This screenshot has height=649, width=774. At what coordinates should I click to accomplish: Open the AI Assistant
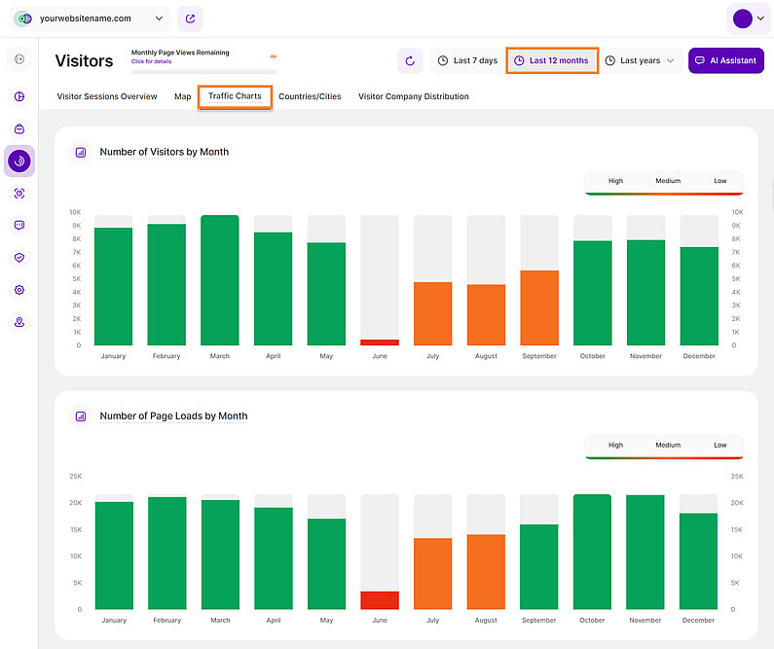pyautogui.click(x=725, y=60)
